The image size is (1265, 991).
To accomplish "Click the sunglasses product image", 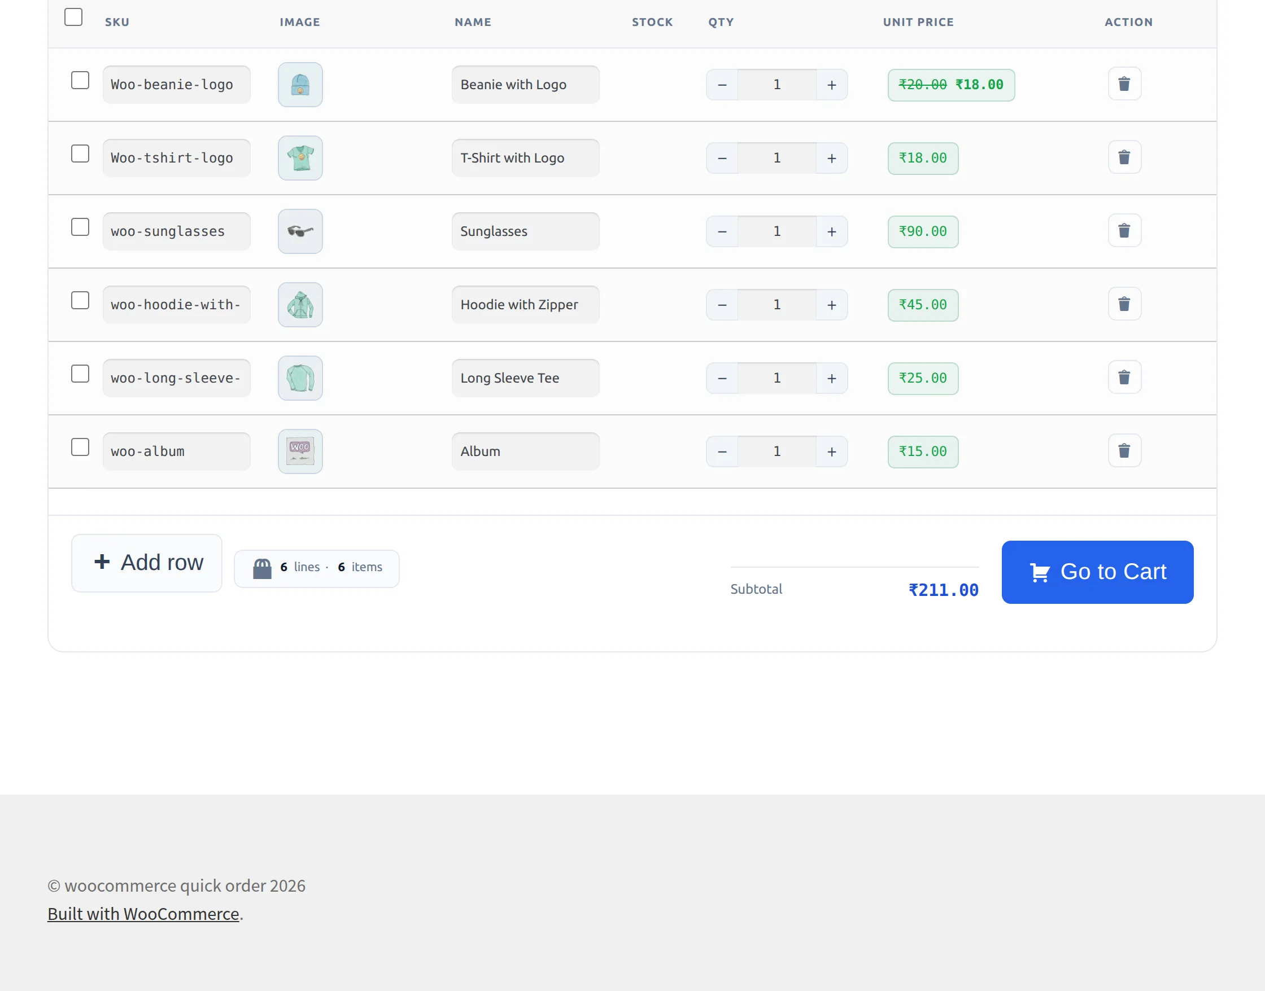I will [300, 231].
